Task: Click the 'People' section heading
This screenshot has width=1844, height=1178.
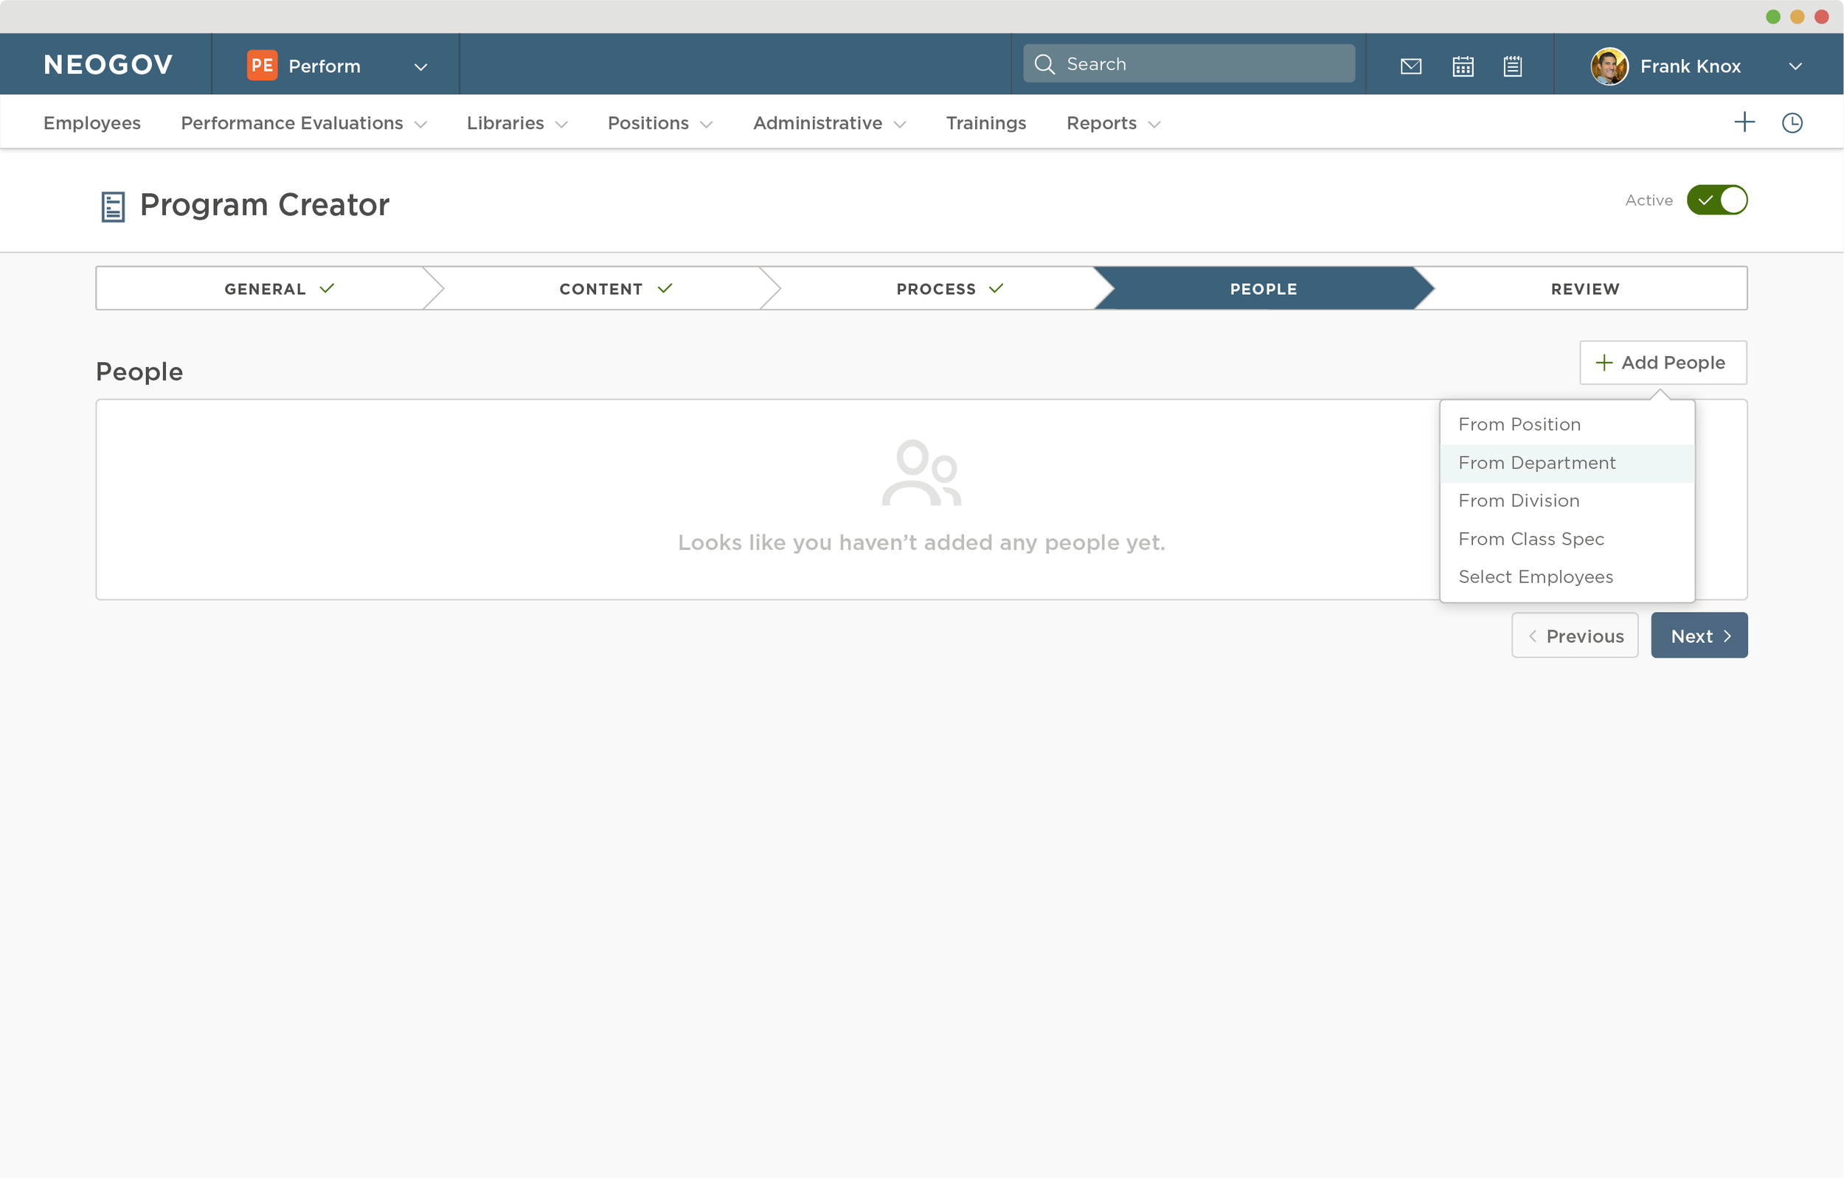Action: [139, 372]
